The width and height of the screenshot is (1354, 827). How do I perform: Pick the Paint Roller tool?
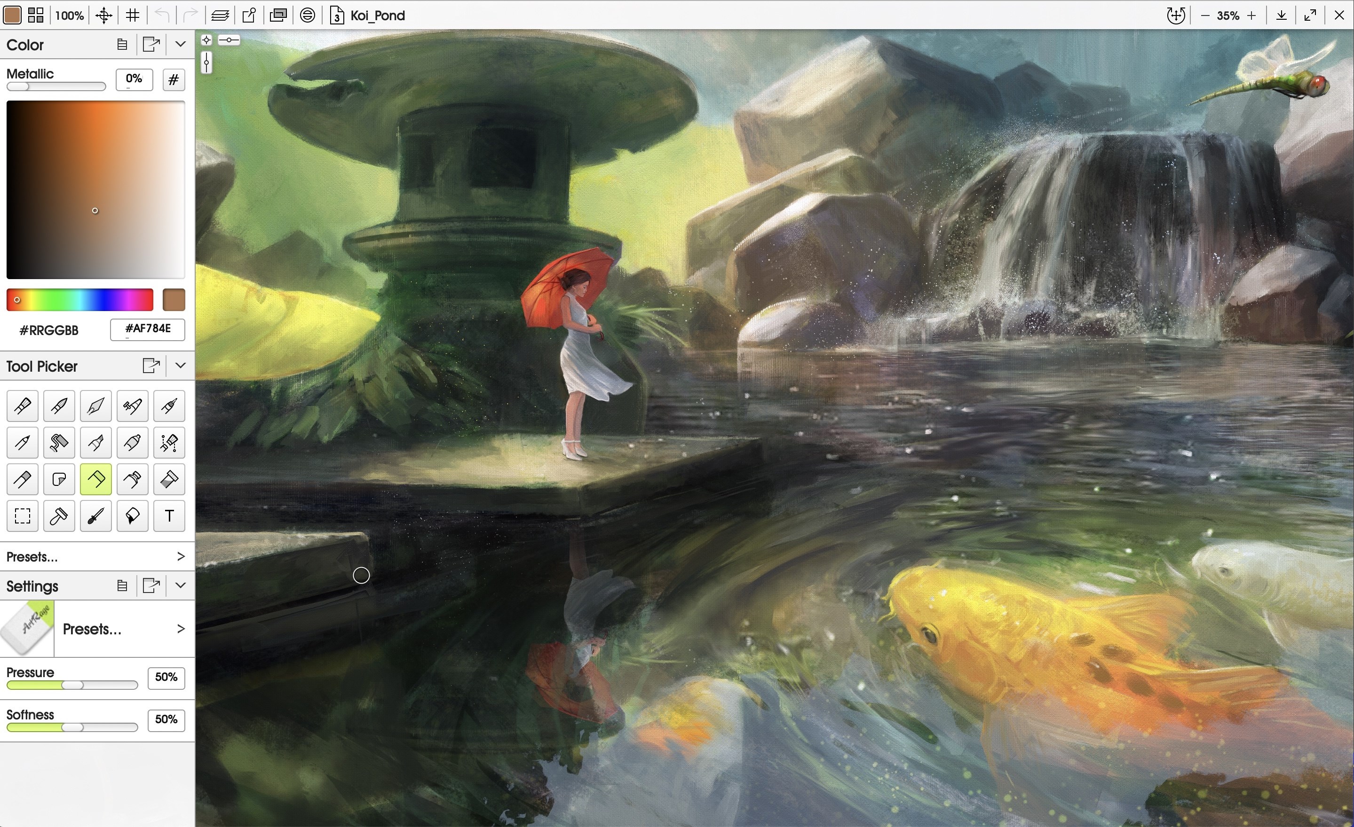point(59,443)
